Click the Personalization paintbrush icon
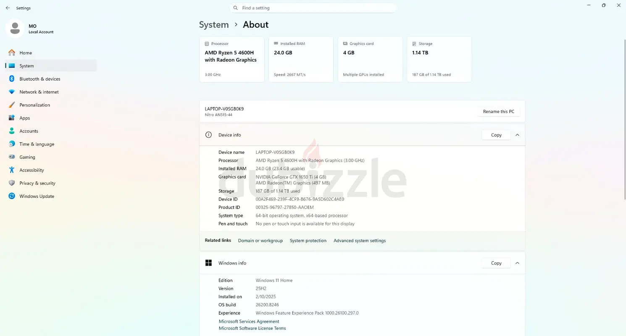The width and height of the screenshot is (626, 336). coord(12,105)
